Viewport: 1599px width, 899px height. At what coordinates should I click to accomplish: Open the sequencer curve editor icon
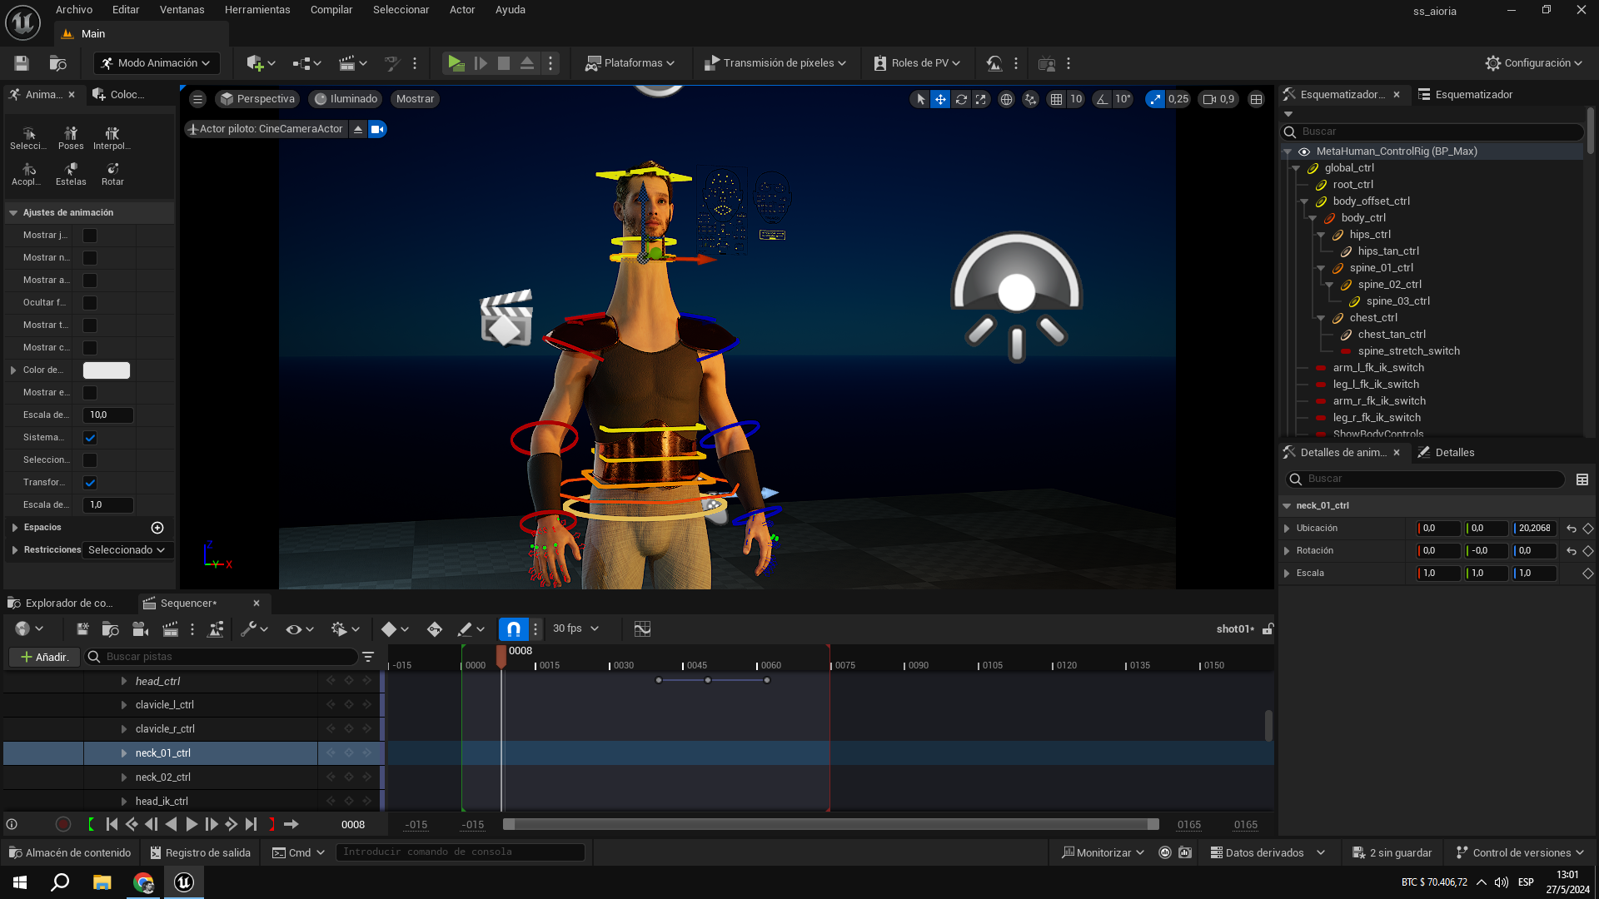(642, 629)
